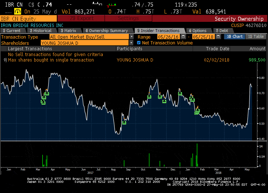
Task: Uncheck the Net Transaction Volume checkbox
Action: 139,43
